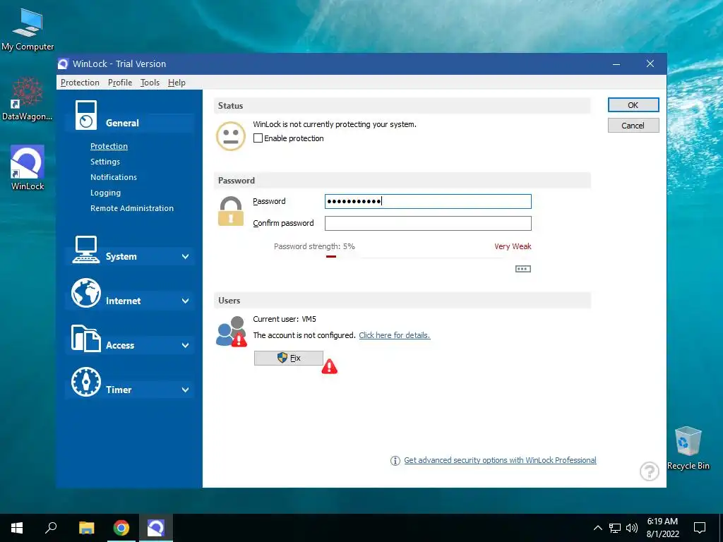Viewport: 723px width, 542px height.
Task: Select Protection in the sidebar
Action: pyautogui.click(x=109, y=146)
